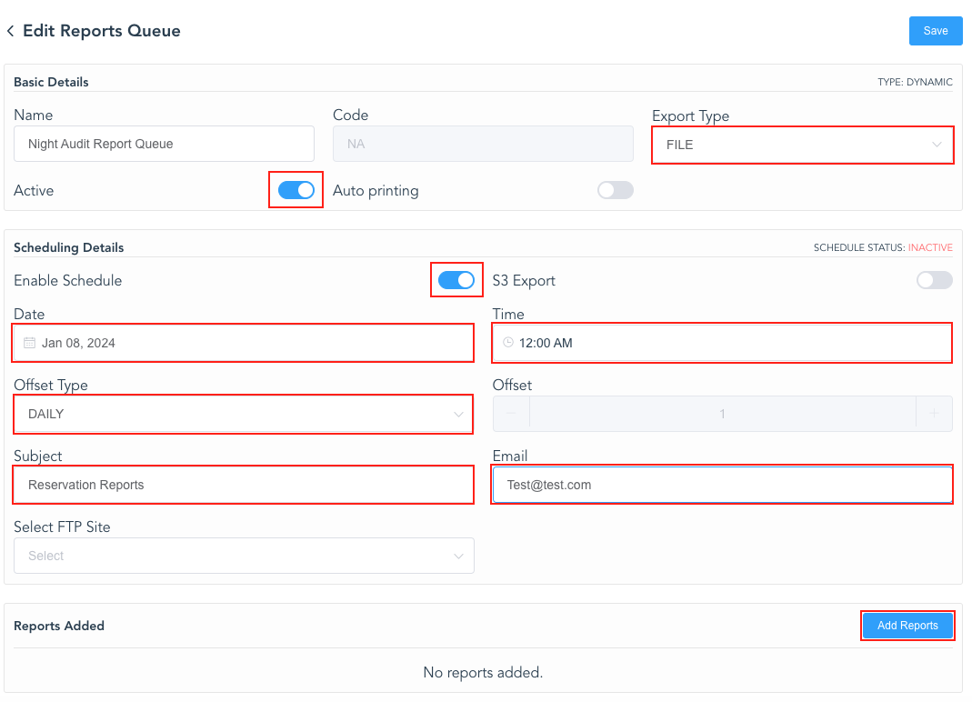Open the Export Type dropdown
Viewport: 972px width, 702px height.
tap(802, 145)
